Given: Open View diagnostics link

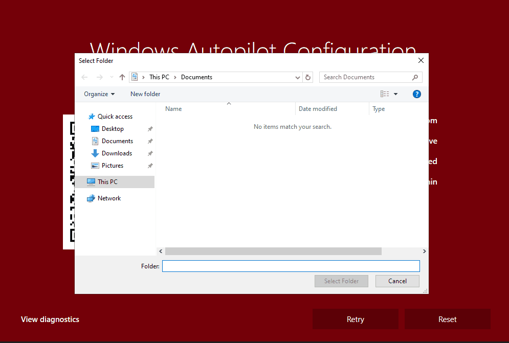Looking at the screenshot, I should 50,319.
